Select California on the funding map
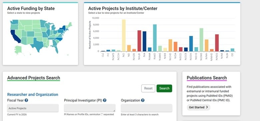The width and height of the screenshot is (260, 121). (x=15, y=36)
